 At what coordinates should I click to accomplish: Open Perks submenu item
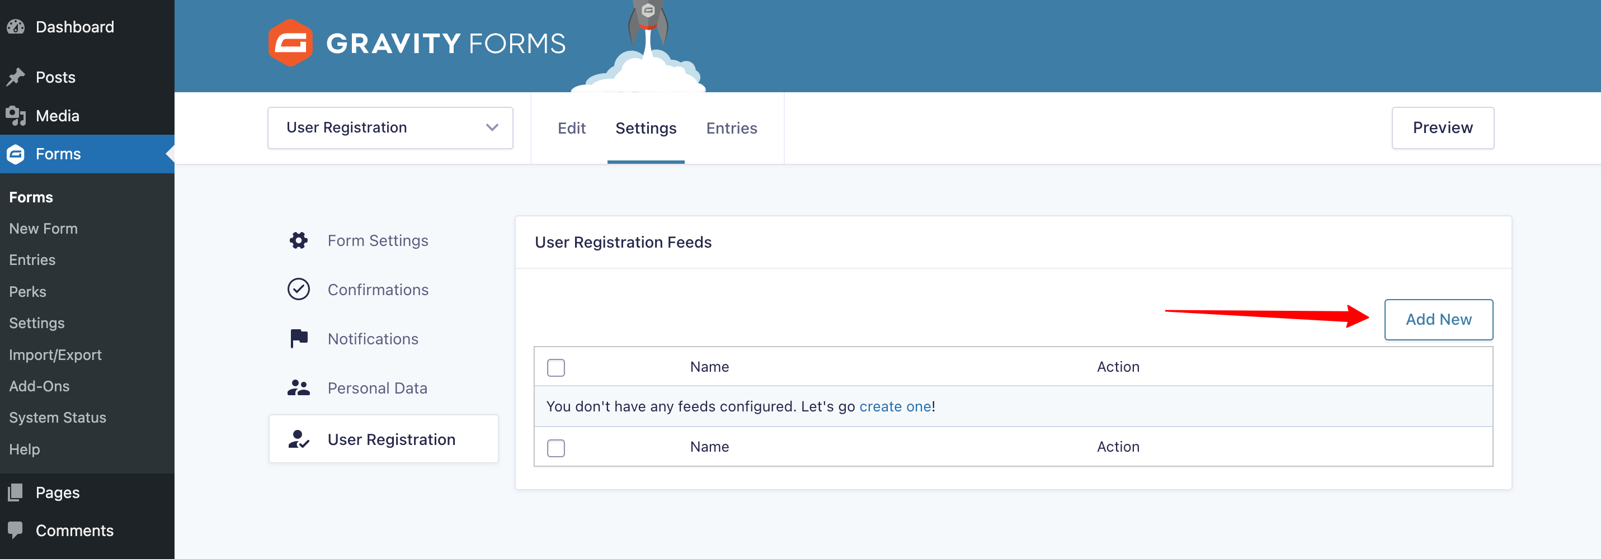(27, 292)
